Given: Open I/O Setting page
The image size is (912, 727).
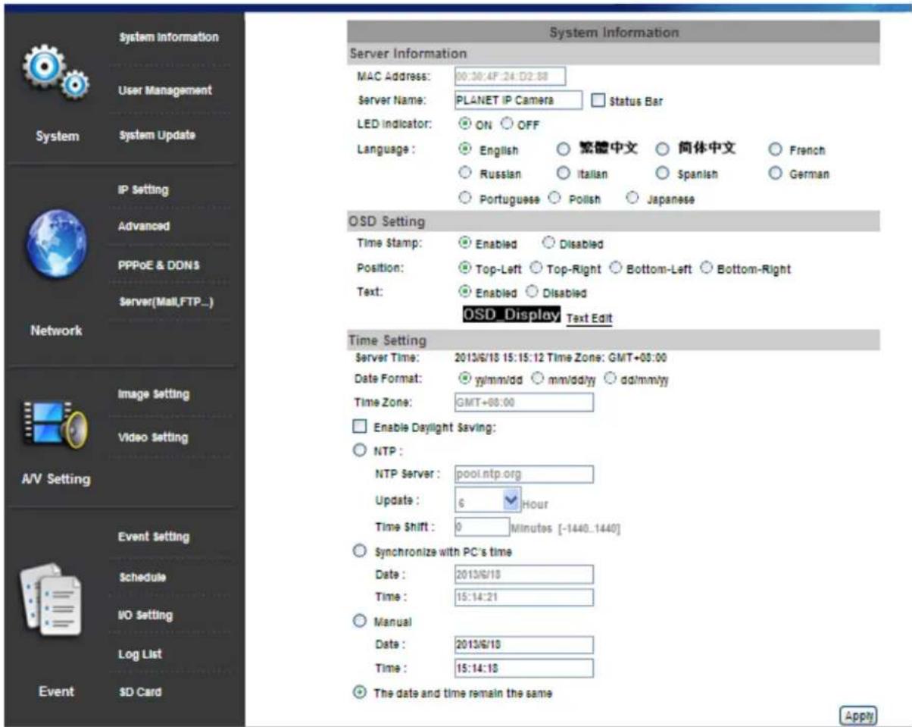Looking at the screenshot, I should (145, 614).
